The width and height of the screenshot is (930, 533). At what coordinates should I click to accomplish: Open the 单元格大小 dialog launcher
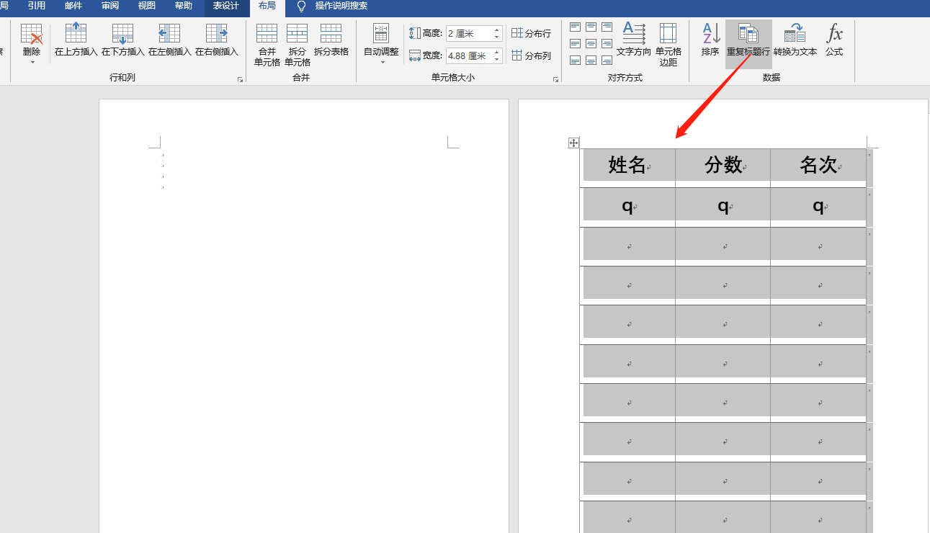tap(555, 79)
